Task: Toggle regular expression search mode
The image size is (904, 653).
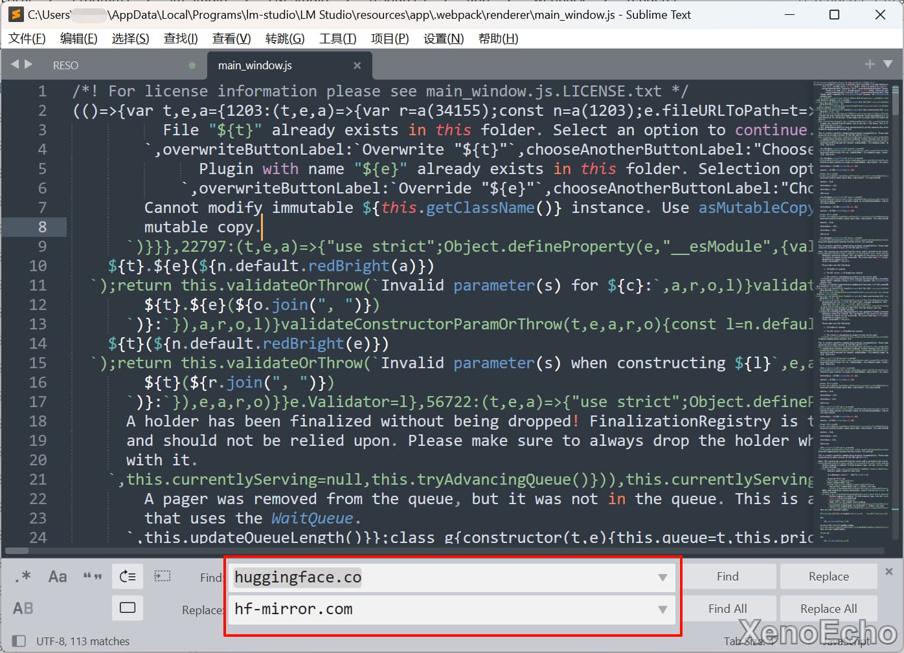Action: coord(23,576)
